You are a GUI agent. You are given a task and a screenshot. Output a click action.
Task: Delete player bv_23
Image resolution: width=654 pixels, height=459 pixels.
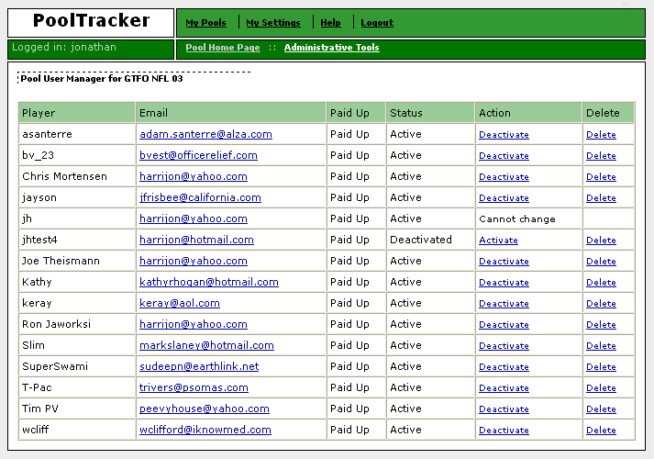[601, 156]
